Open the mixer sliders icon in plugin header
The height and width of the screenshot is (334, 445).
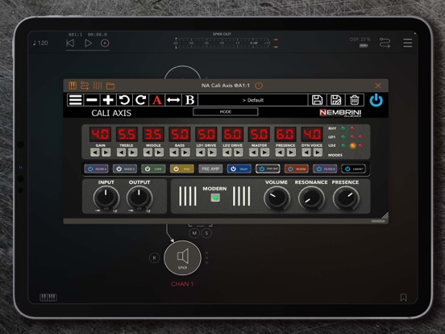pos(98,86)
